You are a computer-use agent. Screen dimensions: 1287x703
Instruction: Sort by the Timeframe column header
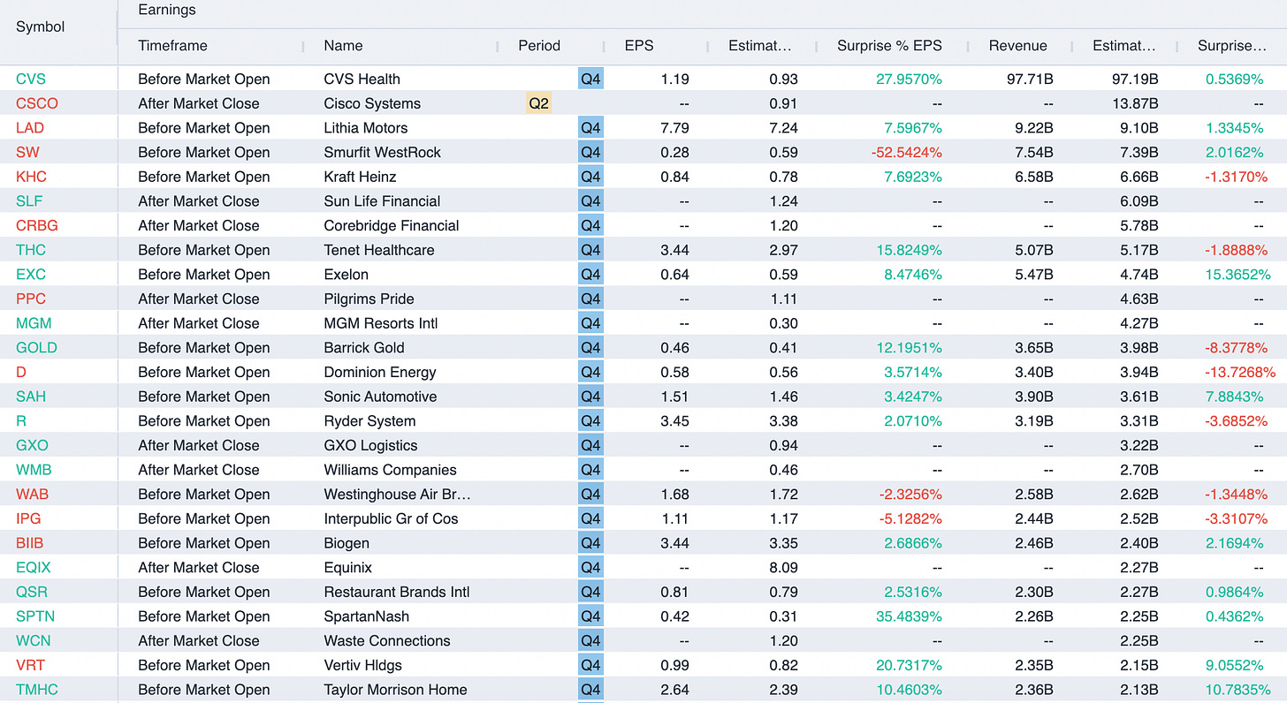(173, 46)
